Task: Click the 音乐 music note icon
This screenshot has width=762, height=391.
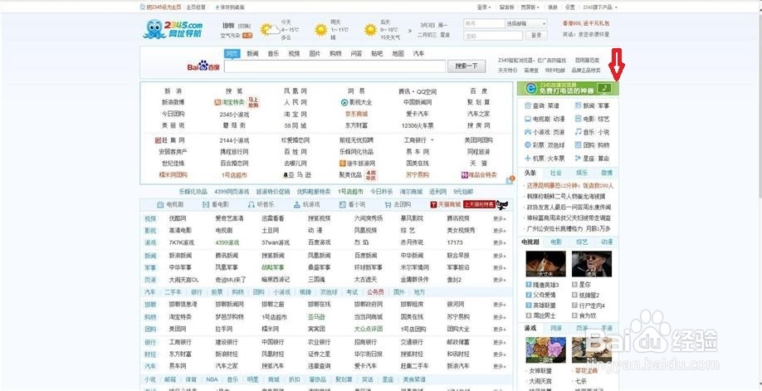Action: 578,132
